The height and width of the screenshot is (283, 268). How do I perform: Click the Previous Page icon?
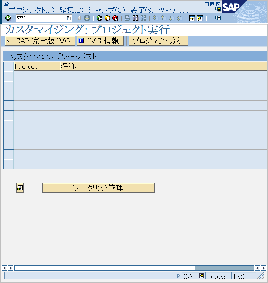point(164,18)
